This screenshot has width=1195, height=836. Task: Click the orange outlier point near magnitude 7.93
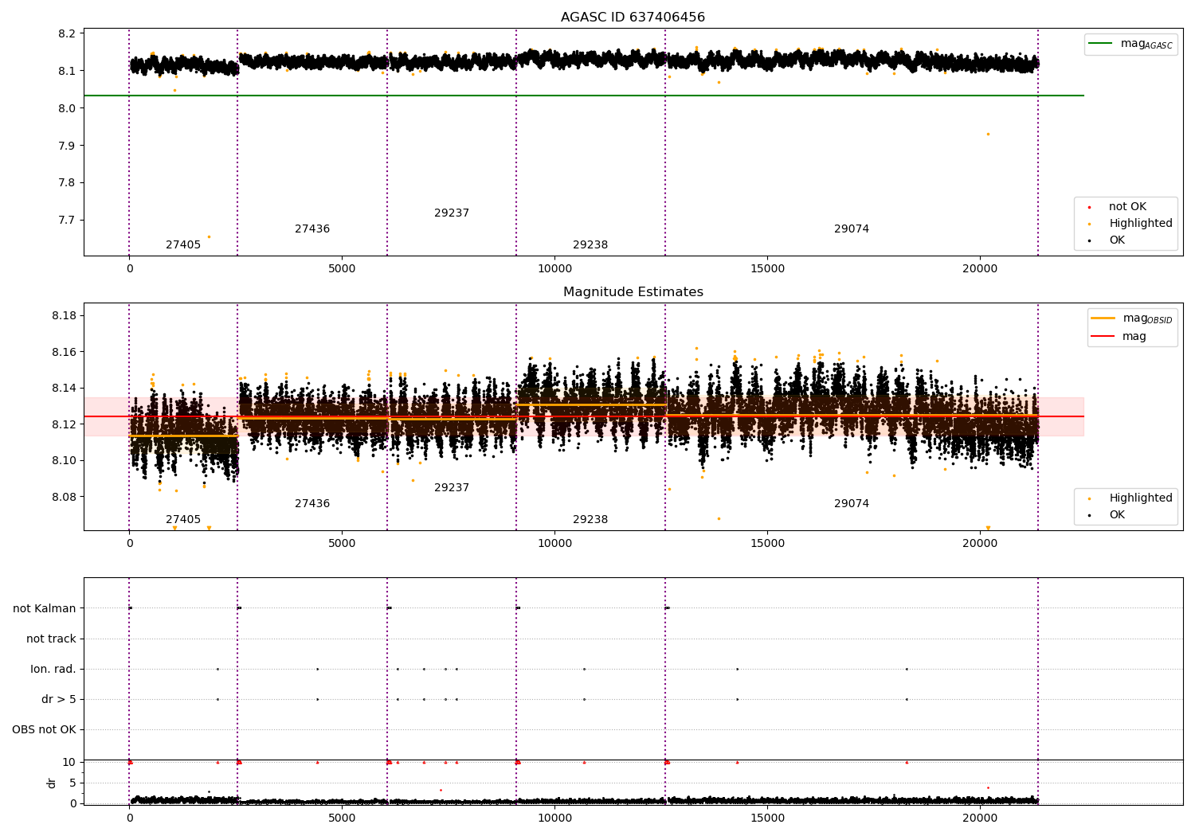tap(988, 134)
